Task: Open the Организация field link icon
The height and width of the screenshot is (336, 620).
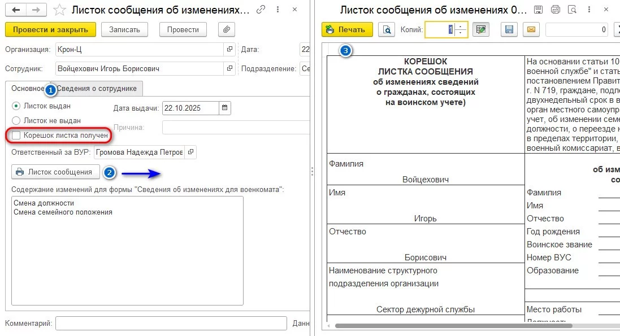Action: [229, 50]
